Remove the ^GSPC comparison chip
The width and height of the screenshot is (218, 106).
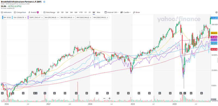pyautogui.click(x=42, y=18)
